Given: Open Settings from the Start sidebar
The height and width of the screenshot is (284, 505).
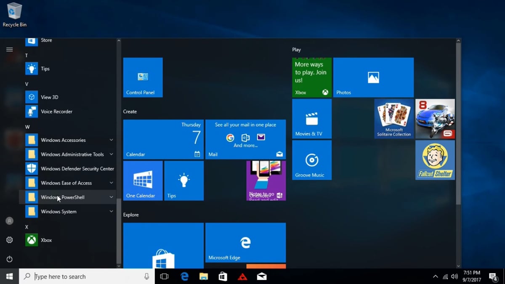Looking at the screenshot, I should click(x=9, y=240).
